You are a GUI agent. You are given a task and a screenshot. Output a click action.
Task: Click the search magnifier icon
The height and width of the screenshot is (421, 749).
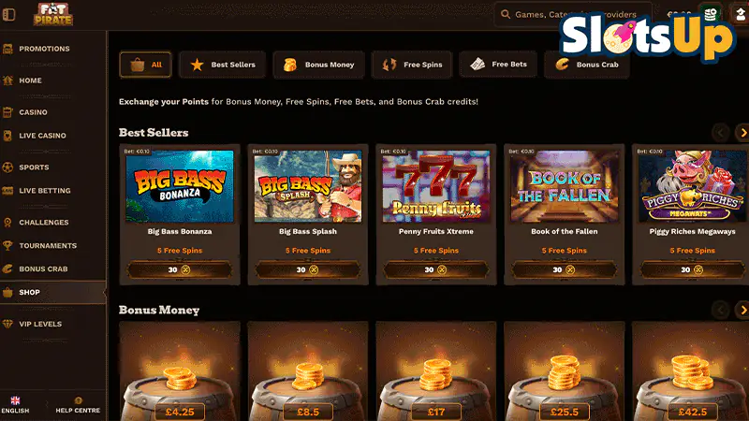coord(505,14)
